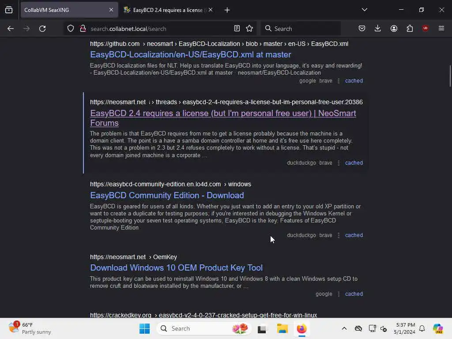Close the EasyBCD 2.4 tab
Viewport: 452px width, 339px height.
tap(211, 10)
